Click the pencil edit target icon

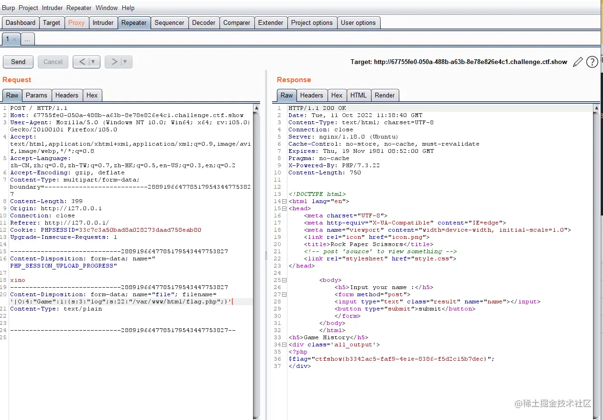[x=578, y=62]
